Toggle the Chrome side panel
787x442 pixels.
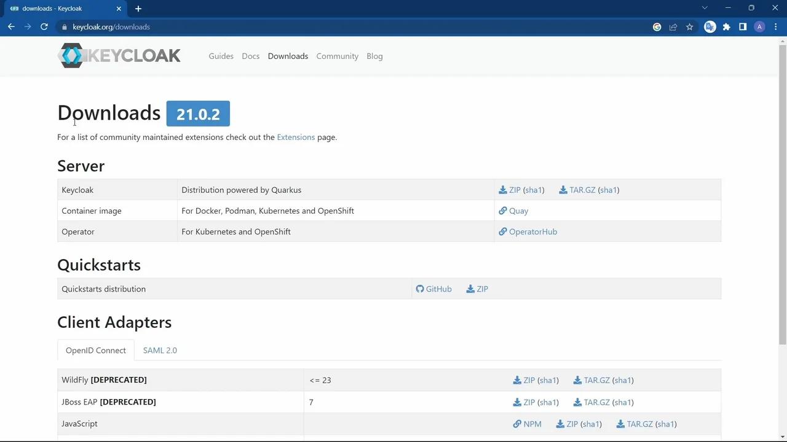pyautogui.click(x=742, y=27)
